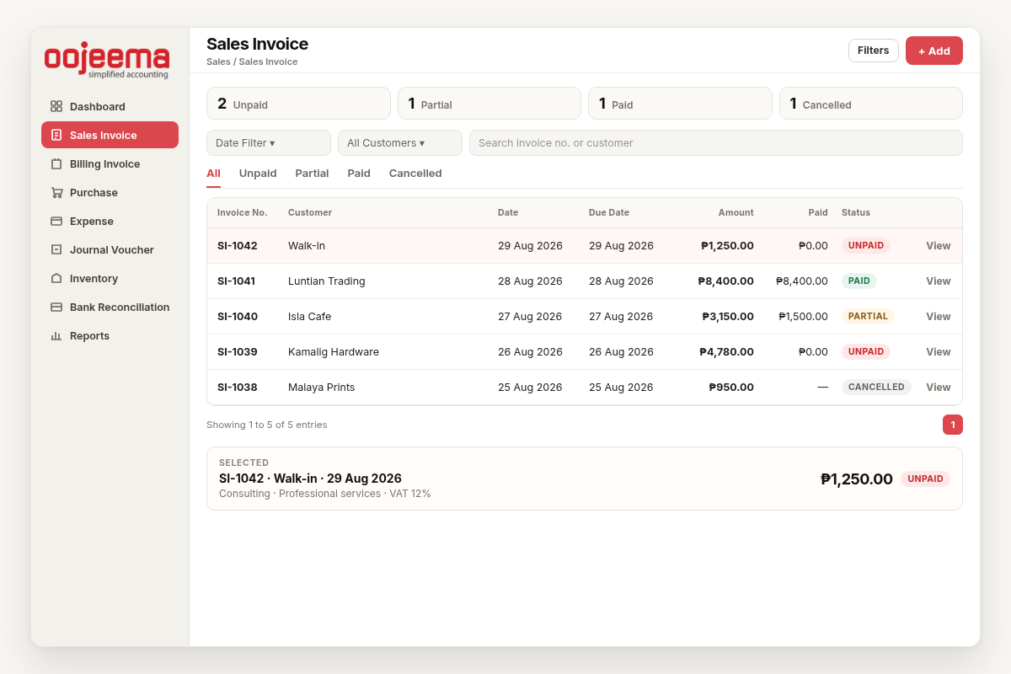Screen dimensions: 1011x674
Task: Click the PARTIAL status badge
Action: (868, 317)
